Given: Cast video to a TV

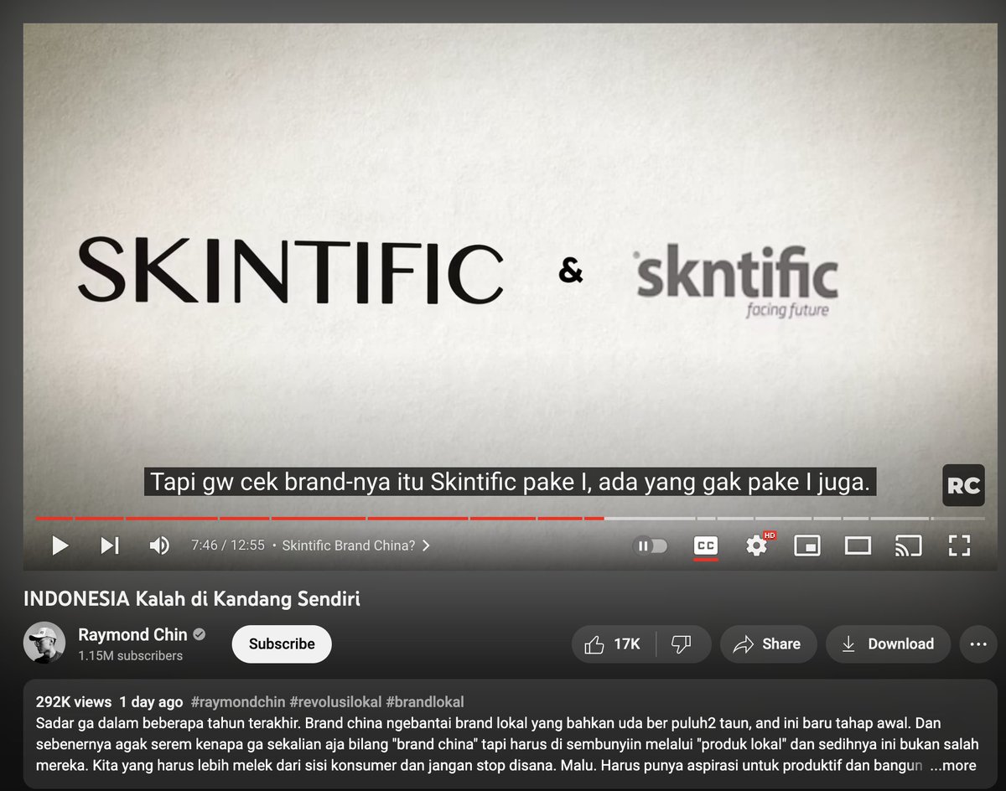Looking at the screenshot, I should tap(908, 545).
